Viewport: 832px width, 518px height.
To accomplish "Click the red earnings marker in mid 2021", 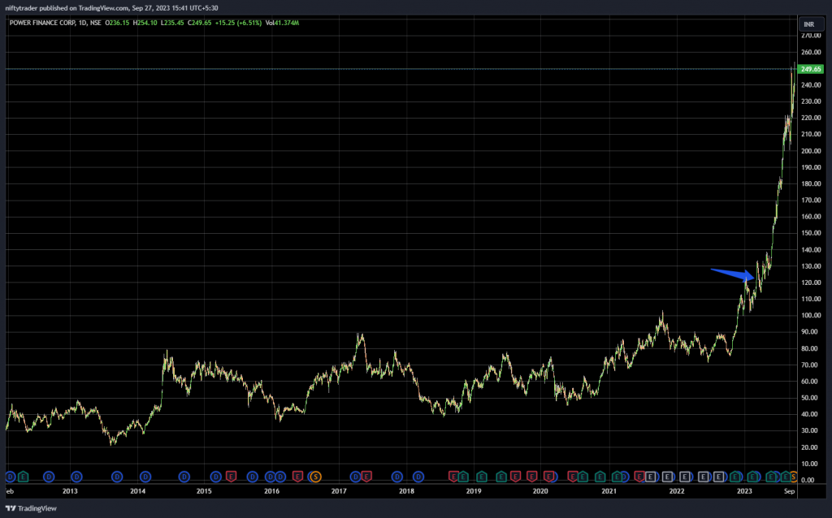I will [x=639, y=477].
